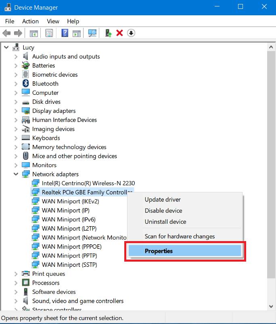
Task: Click the Batteries category icon
Action: pos(25,66)
